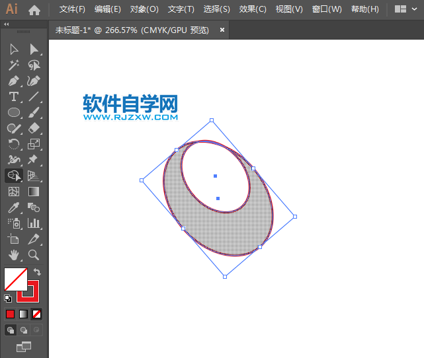The height and width of the screenshot is (358, 424).
Task: Activate the Hand tool
Action: 13,255
